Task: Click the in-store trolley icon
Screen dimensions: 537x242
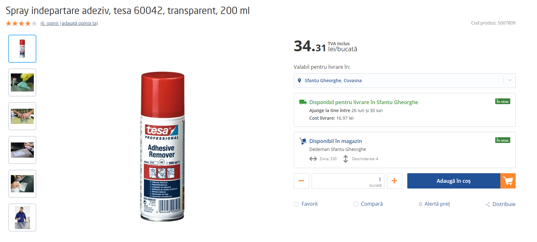Action: pos(303,141)
